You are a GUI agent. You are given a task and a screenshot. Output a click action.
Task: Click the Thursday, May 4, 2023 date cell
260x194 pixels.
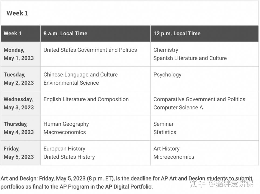19,128
